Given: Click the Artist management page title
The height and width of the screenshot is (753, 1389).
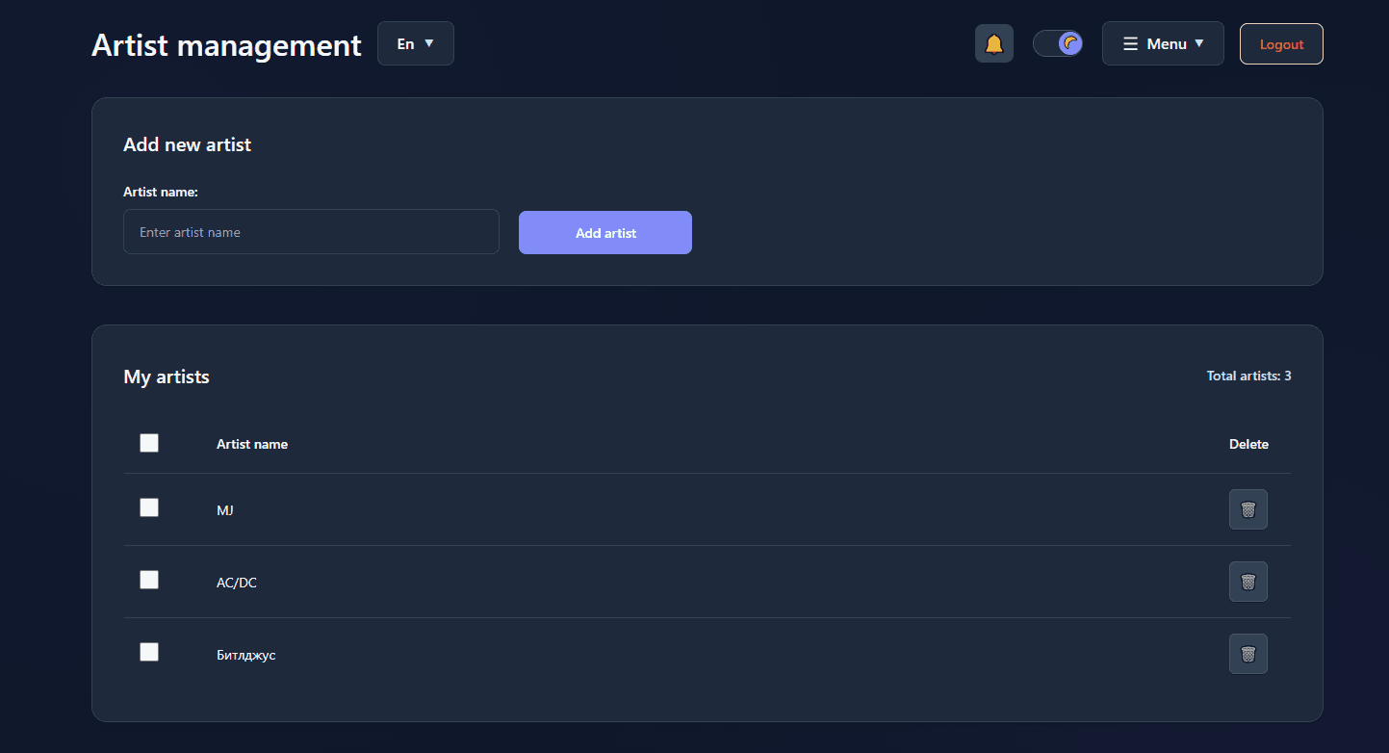Looking at the screenshot, I should coord(226,45).
